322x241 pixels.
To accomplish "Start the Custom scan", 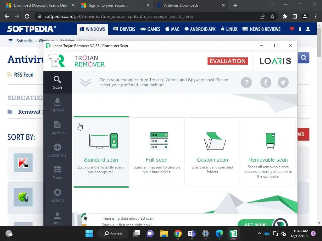I will tap(212, 152).
